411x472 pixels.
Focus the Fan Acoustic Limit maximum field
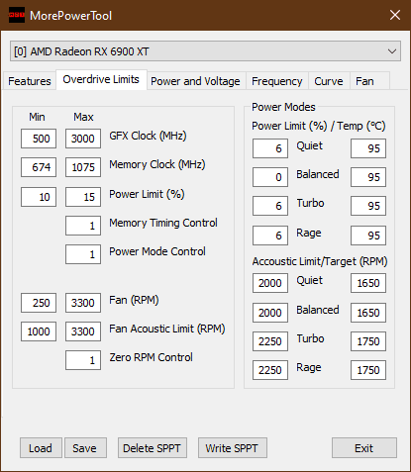click(x=83, y=331)
